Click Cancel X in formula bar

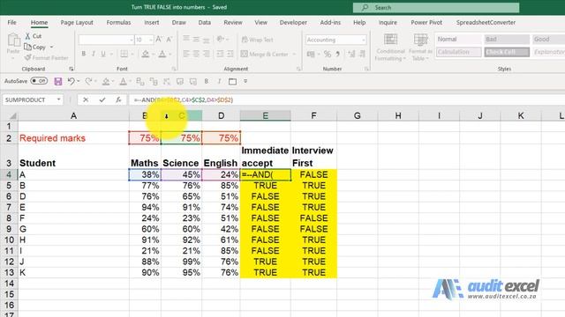[86, 100]
